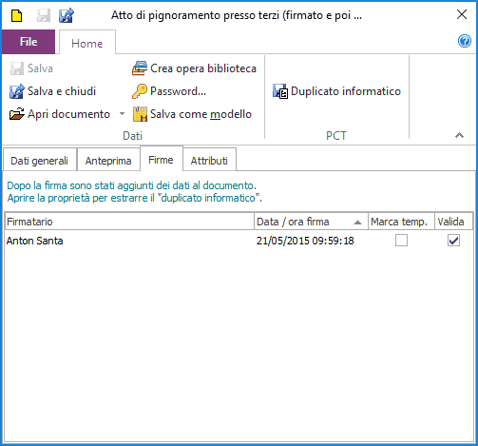Click the Crea opera biblioteca icon

(140, 68)
